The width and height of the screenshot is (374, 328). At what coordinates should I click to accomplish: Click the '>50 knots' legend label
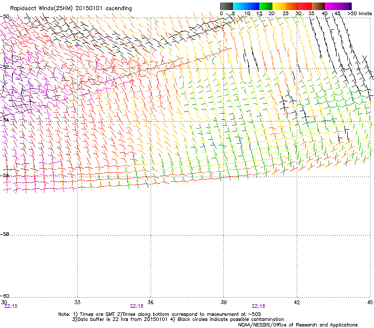(359, 14)
